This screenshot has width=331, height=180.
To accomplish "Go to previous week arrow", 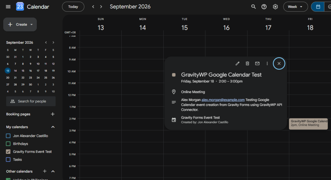I will click(x=93, y=7).
